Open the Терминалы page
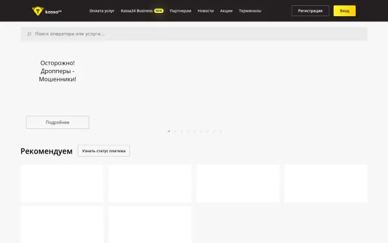 pyautogui.click(x=250, y=11)
